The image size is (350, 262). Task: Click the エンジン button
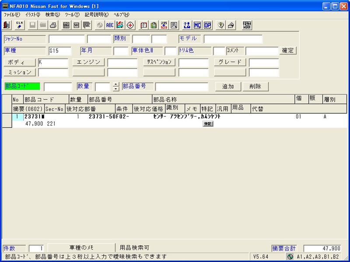88,62
